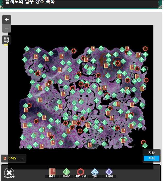Toggle 조망대 tower markers in legend

tap(109, 173)
